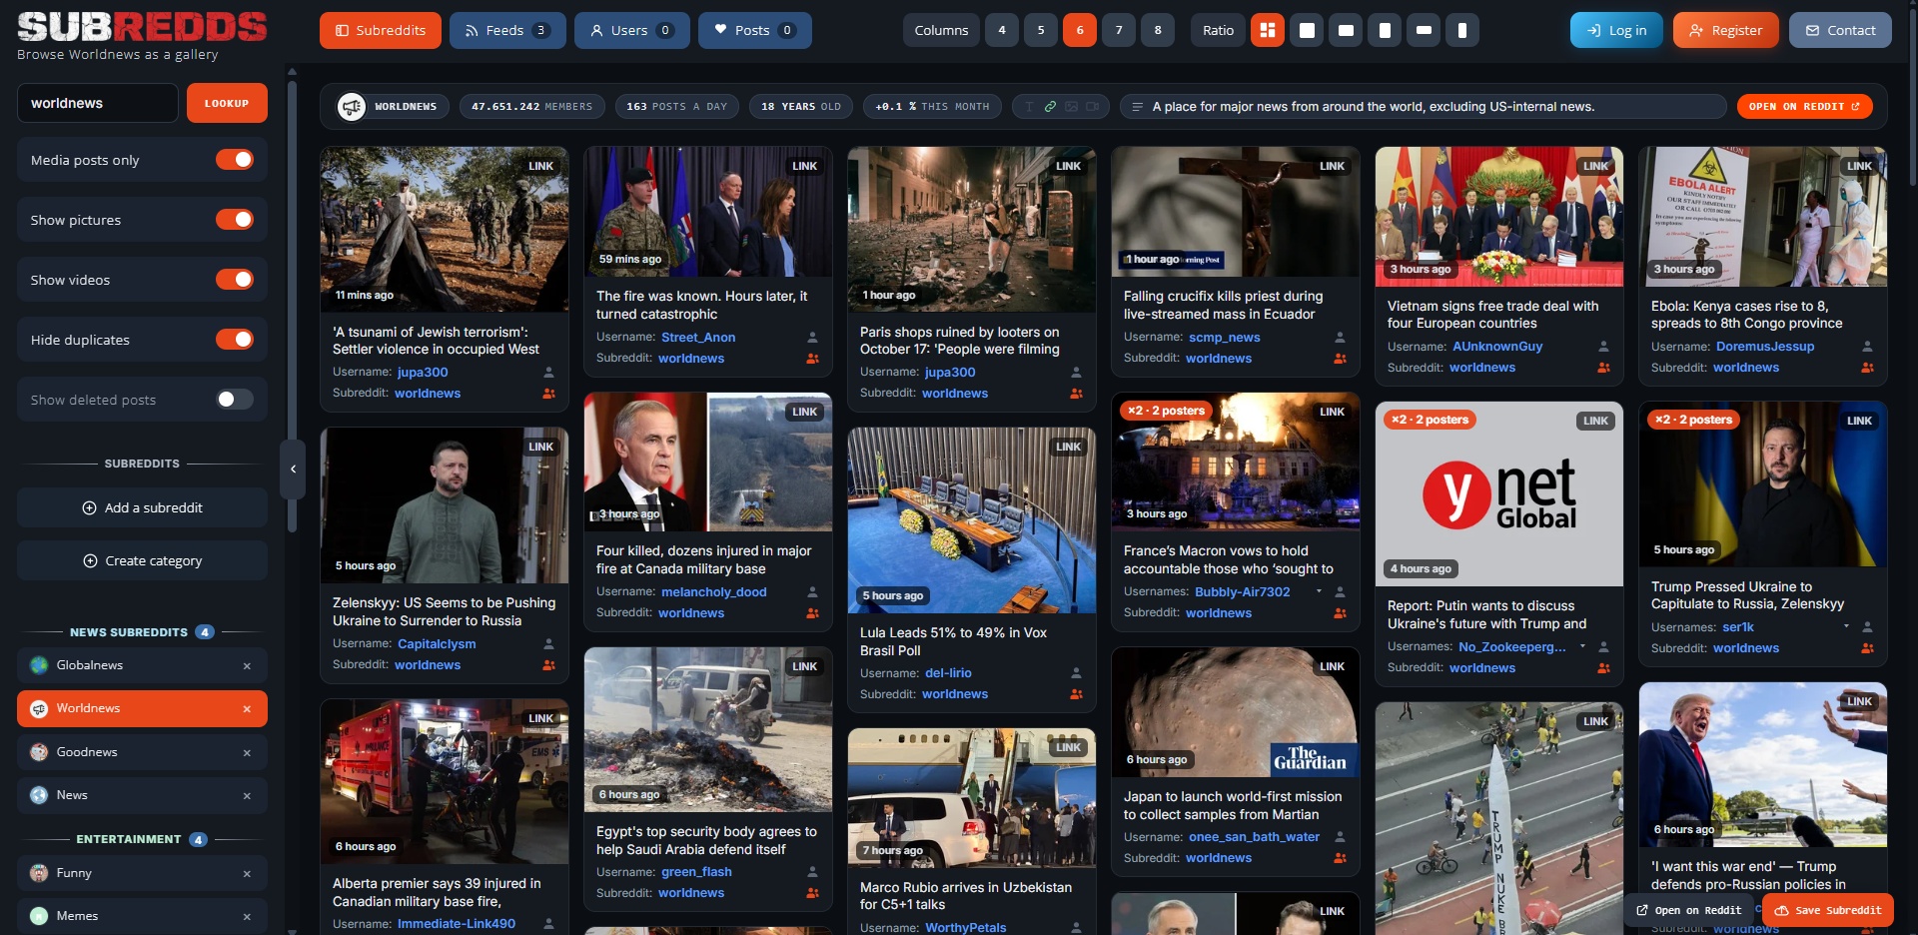The image size is (1918, 935).
Task: Click the video post type filter icon
Action: [1092, 106]
